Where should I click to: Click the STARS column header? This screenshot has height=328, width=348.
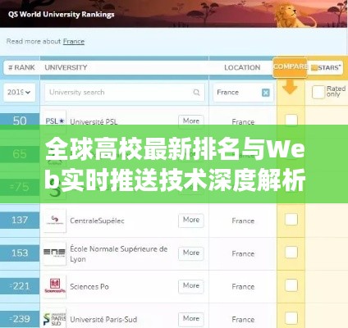326,67
